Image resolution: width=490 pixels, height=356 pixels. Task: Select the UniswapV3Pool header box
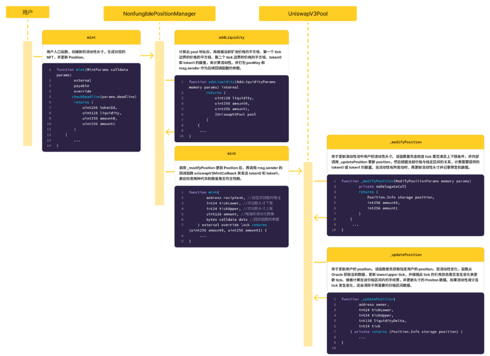tap(308, 14)
